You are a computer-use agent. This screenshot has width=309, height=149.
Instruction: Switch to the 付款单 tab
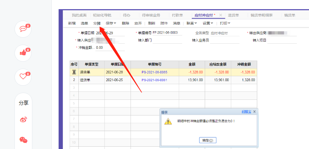click(177, 15)
